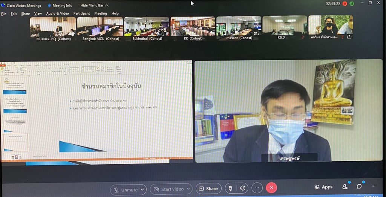Start video camera

(168, 189)
